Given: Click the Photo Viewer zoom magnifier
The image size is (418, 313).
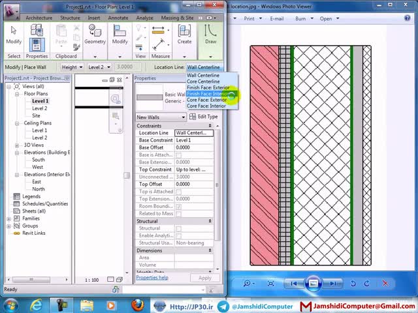Looking at the screenshot, I should click(x=247, y=284).
